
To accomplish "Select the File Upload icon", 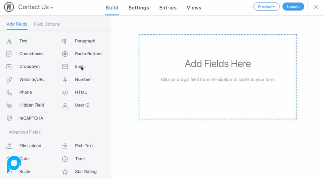I will (x=10, y=146).
